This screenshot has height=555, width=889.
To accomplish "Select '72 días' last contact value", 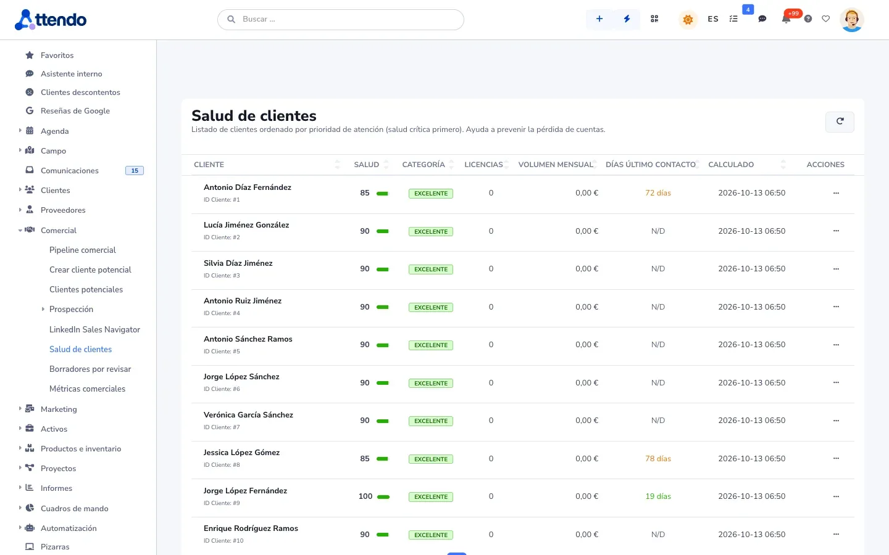I will tap(658, 193).
